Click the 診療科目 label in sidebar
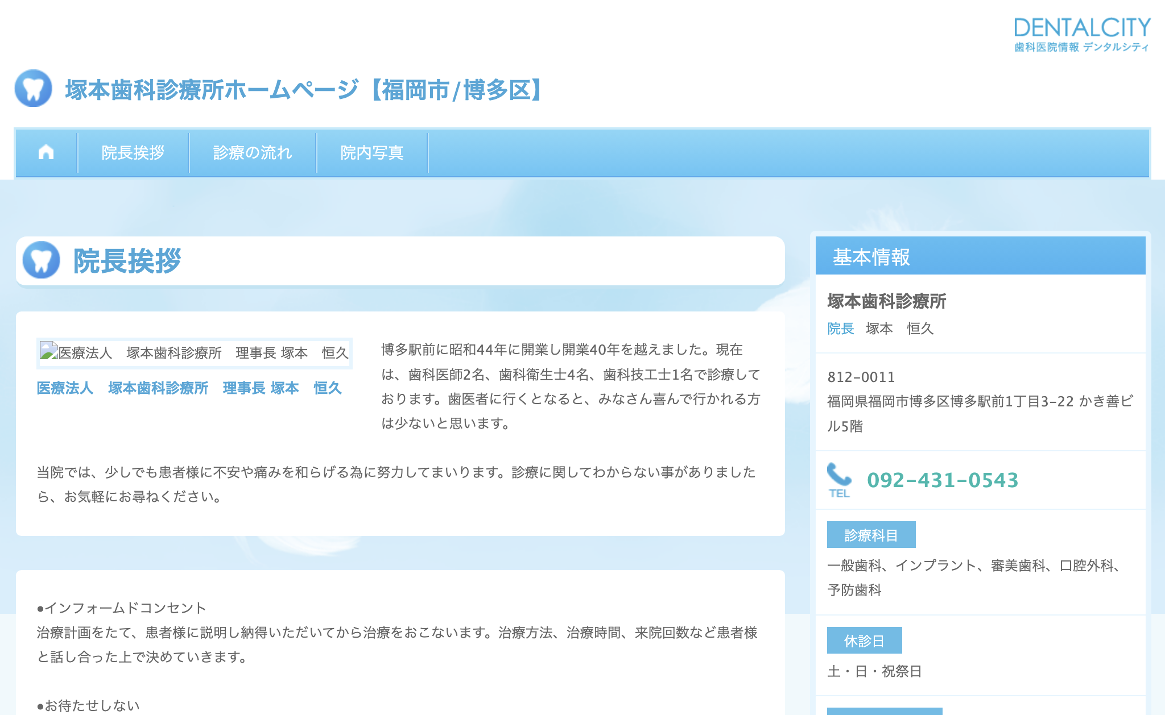This screenshot has width=1165, height=715. coord(871,535)
